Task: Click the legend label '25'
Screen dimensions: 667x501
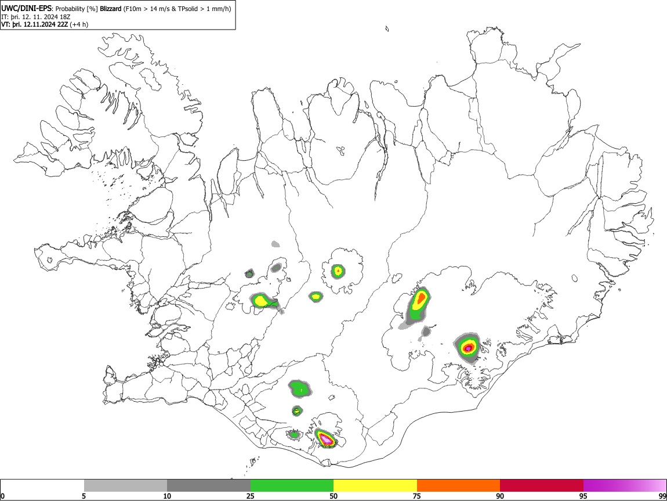Action: tap(251, 496)
